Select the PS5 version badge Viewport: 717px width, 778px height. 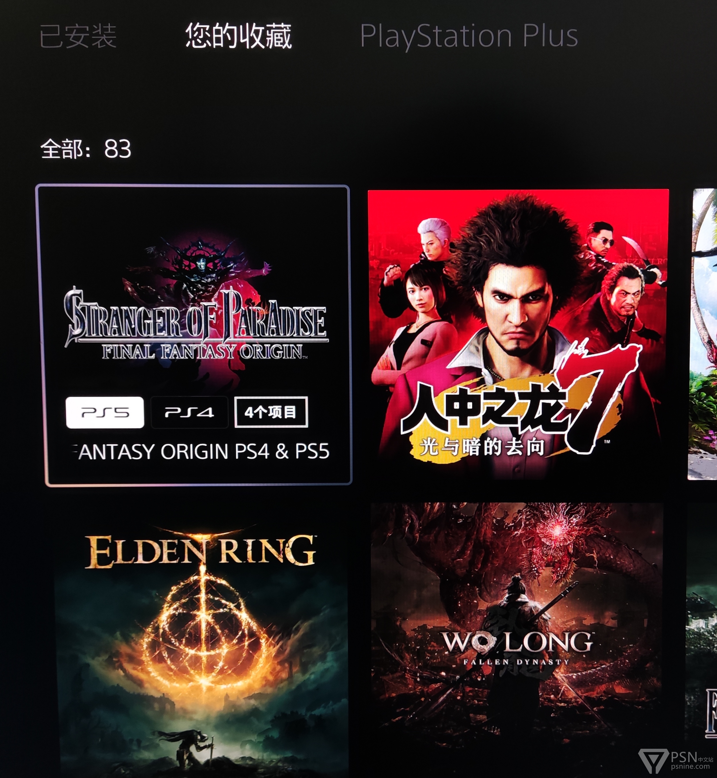tap(105, 412)
